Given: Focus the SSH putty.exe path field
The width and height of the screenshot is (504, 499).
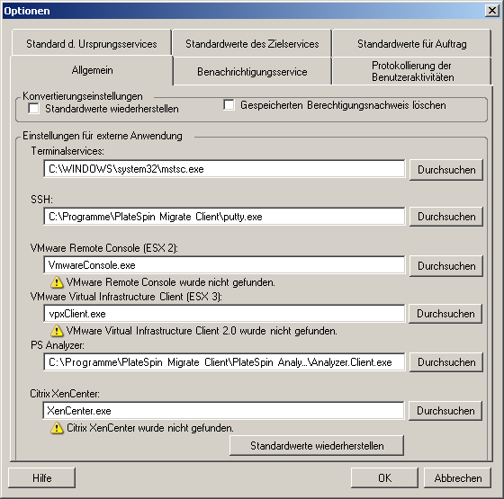Looking at the screenshot, I should tap(224, 217).
